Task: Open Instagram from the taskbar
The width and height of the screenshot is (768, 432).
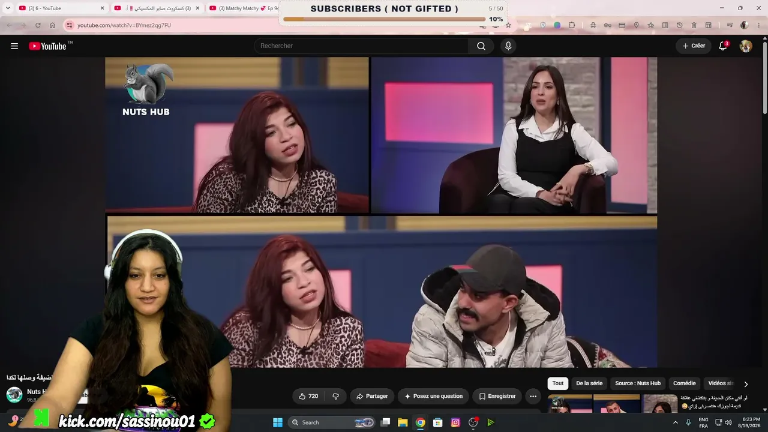Action: 455,422
